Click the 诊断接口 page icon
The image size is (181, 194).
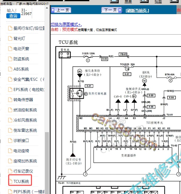tap(10, 141)
